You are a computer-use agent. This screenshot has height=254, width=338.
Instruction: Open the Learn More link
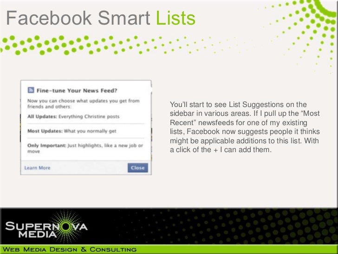(x=37, y=168)
